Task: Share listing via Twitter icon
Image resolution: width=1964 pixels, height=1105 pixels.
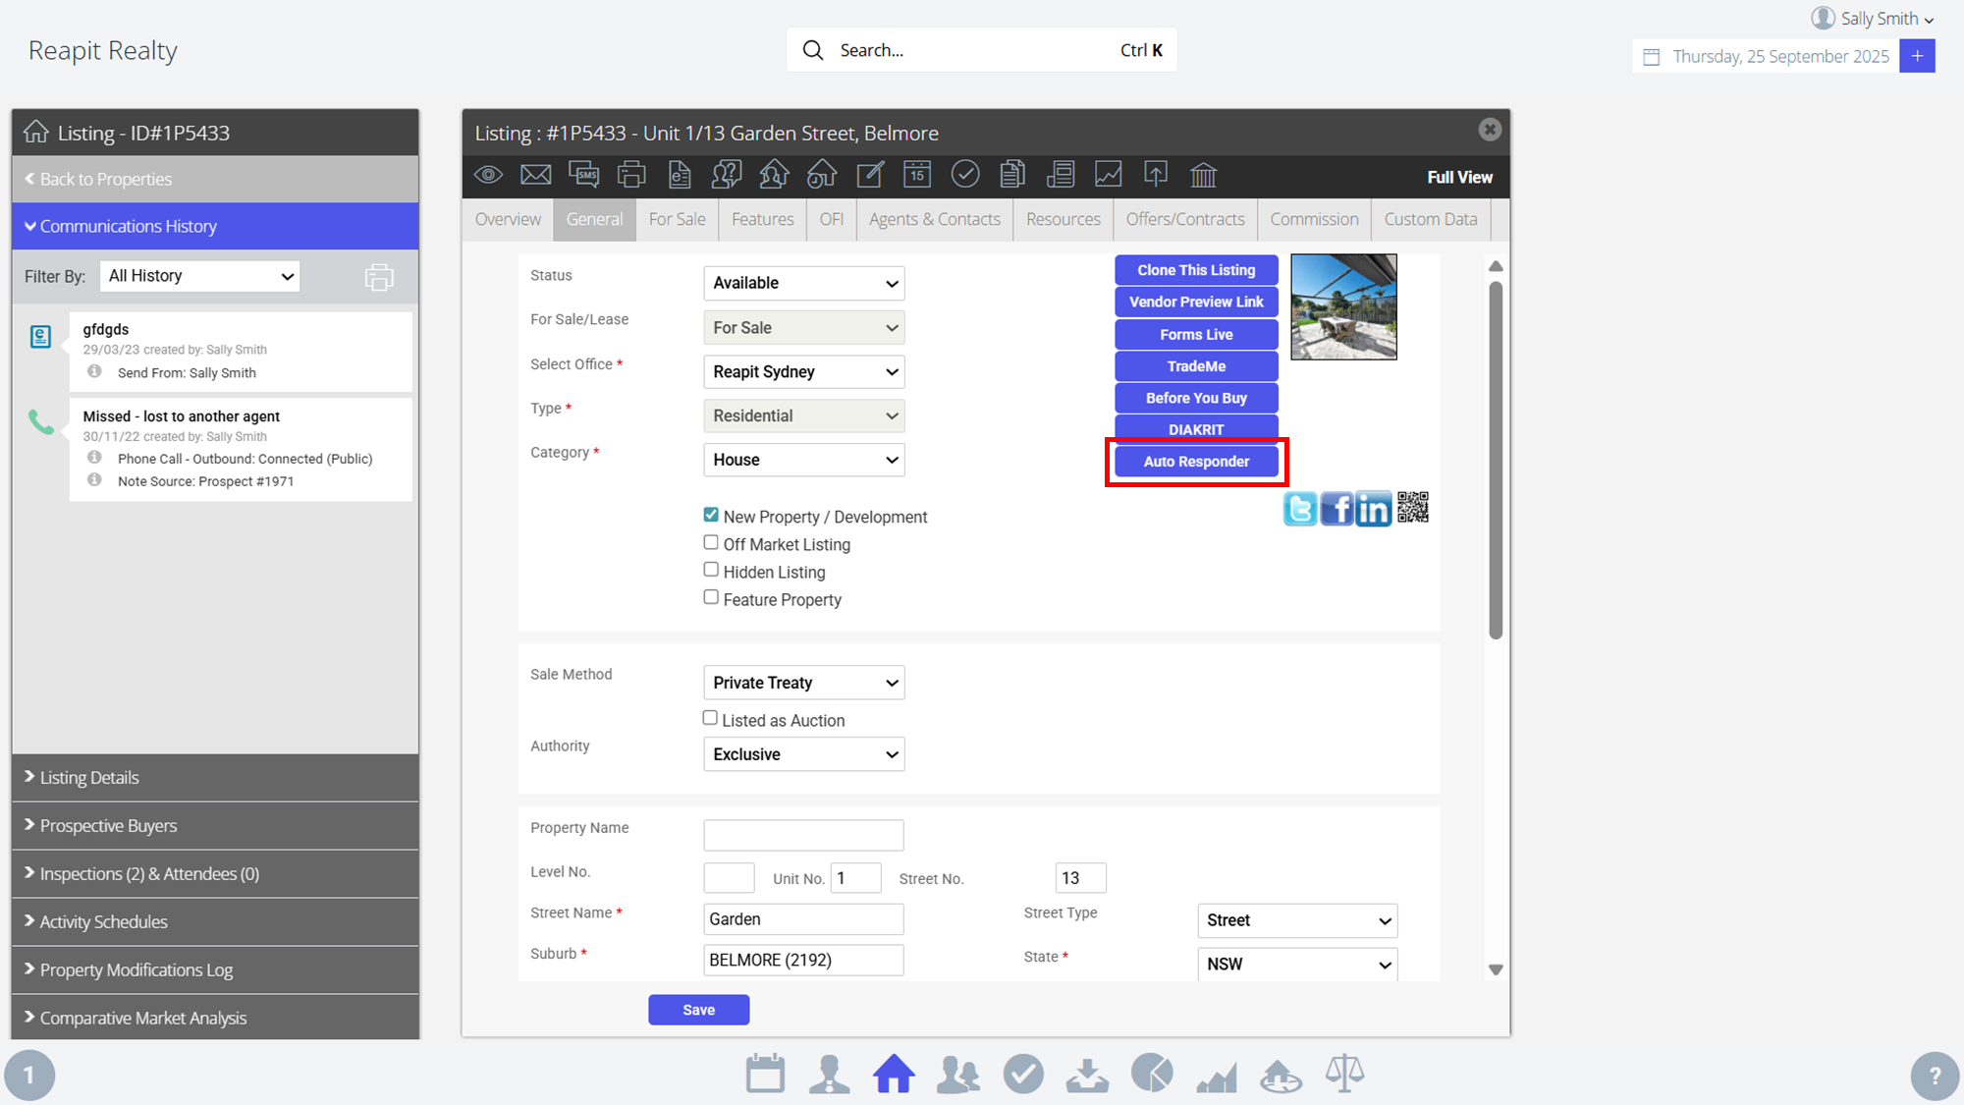Action: click(x=1300, y=509)
